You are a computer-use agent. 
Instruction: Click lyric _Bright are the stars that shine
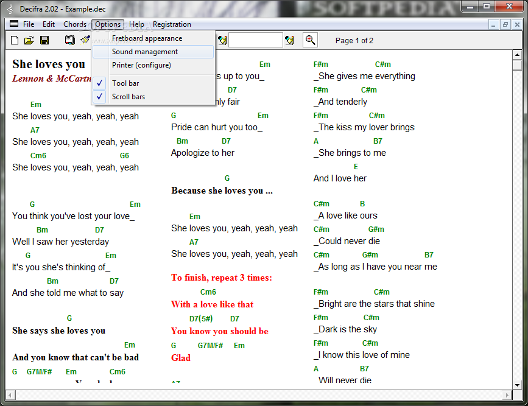coord(374,304)
